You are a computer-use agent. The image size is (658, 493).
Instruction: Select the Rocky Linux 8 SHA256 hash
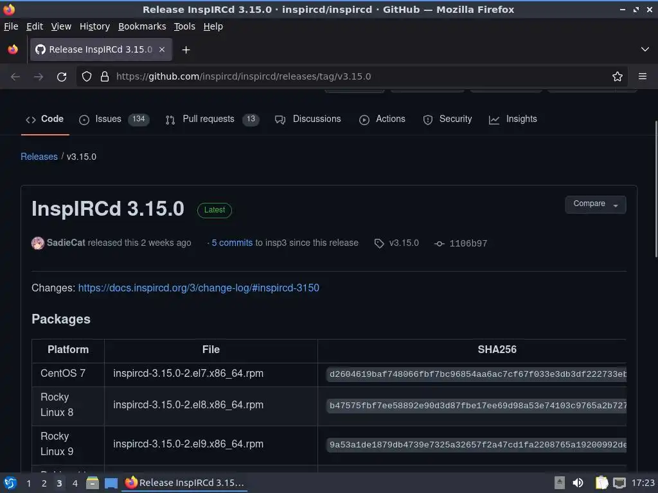[477, 406]
